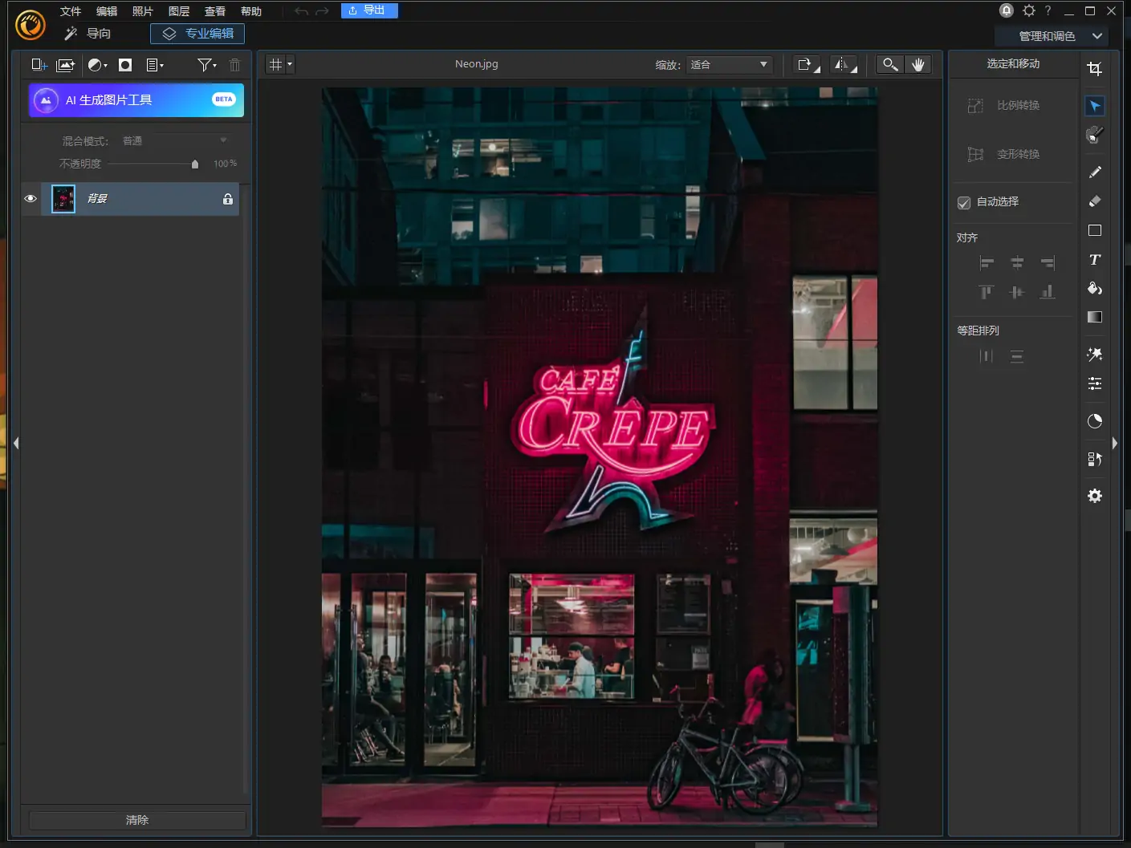Open the 缩放 zoom level dropdown
The width and height of the screenshot is (1131, 848).
729,65
